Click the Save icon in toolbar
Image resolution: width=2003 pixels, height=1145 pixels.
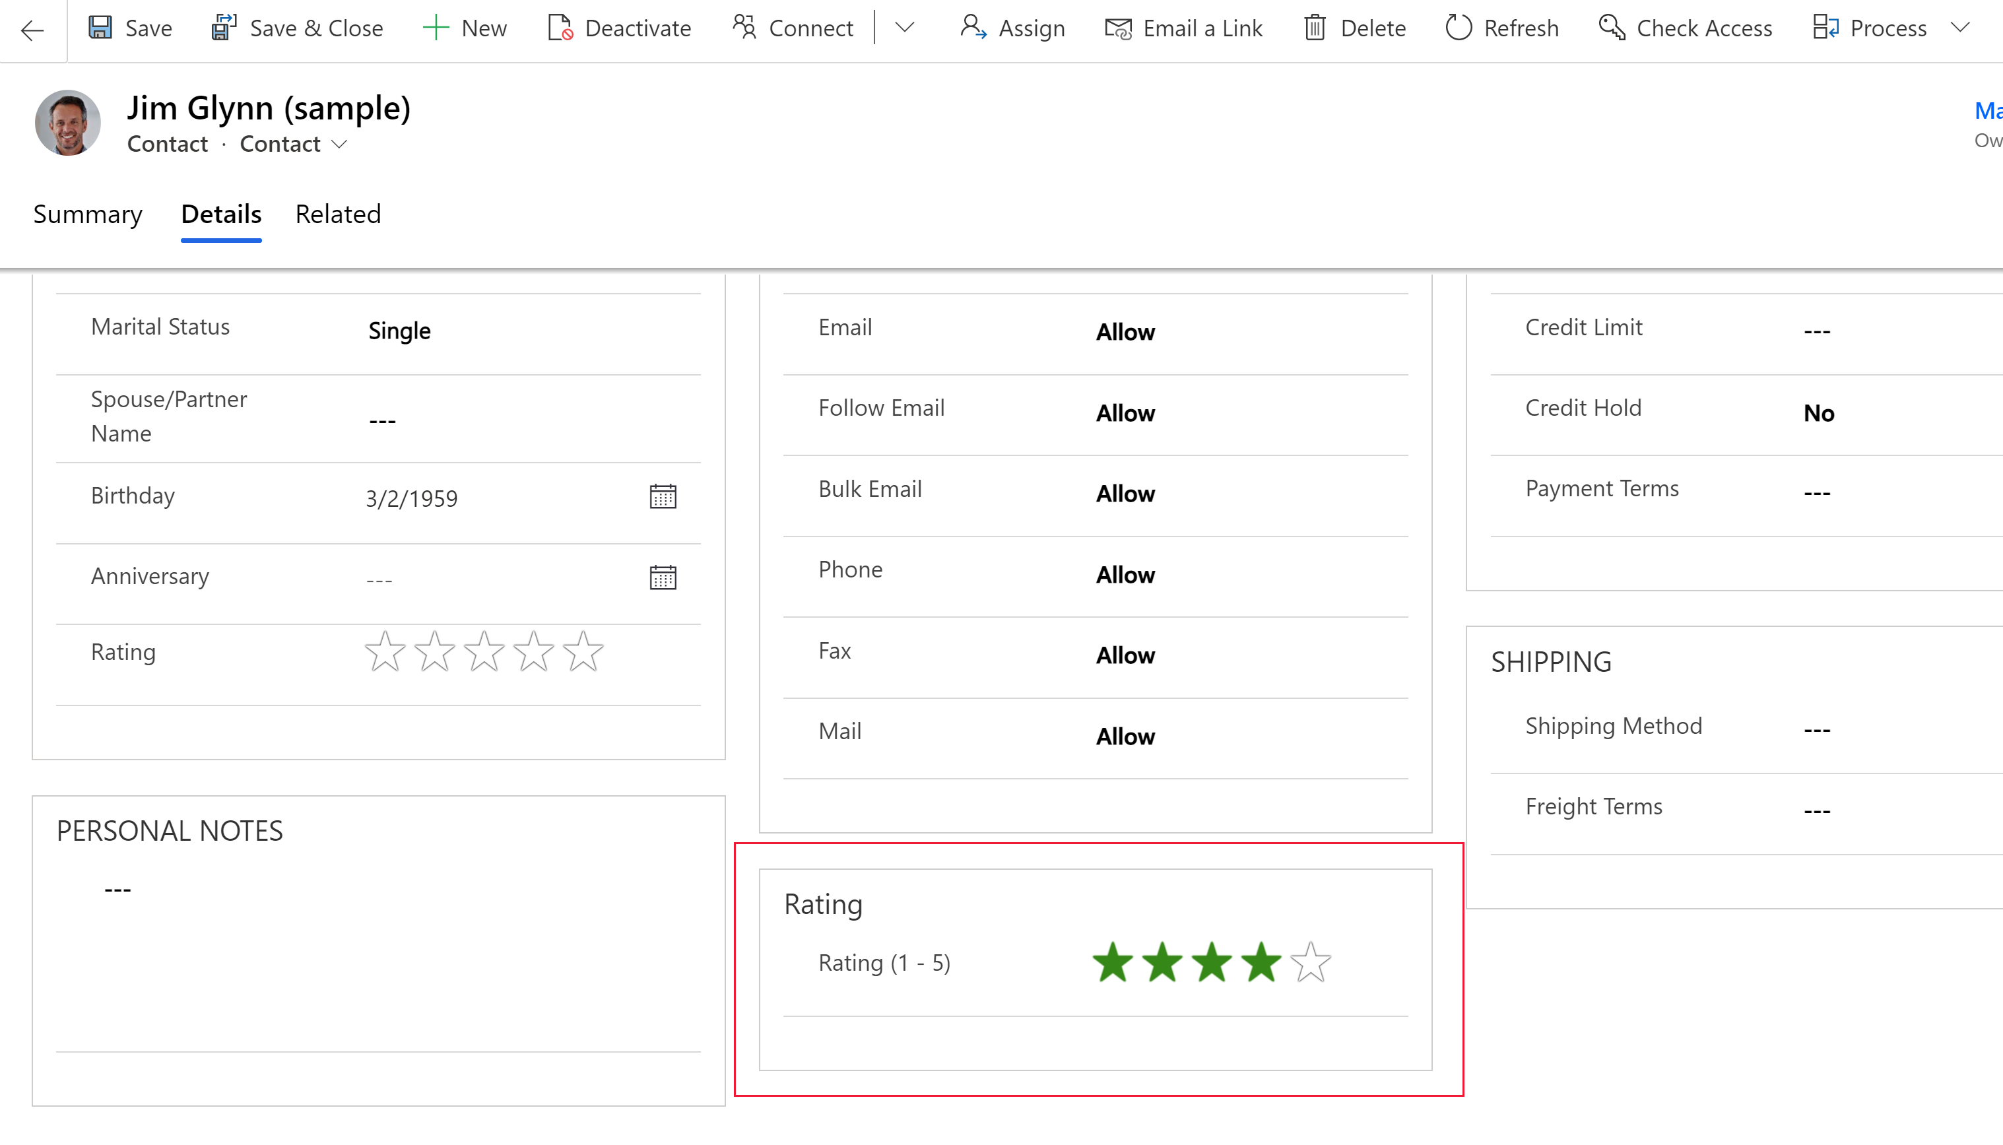(102, 28)
